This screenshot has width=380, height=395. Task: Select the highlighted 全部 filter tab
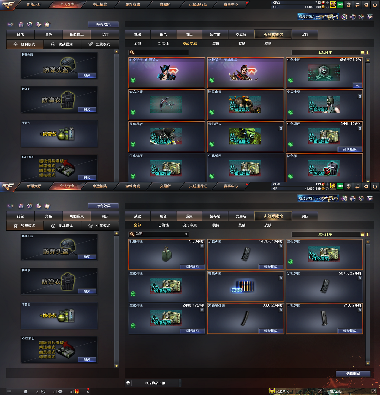[137, 225]
